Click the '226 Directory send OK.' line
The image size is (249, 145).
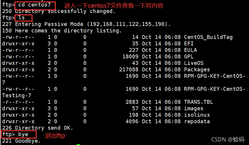point(38,128)
